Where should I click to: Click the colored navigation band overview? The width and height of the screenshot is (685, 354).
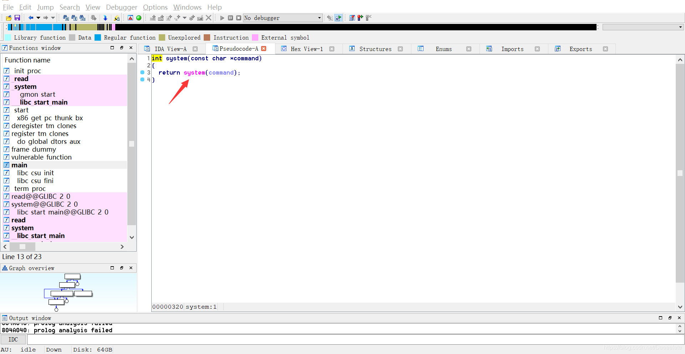click(x=301, y=27)
